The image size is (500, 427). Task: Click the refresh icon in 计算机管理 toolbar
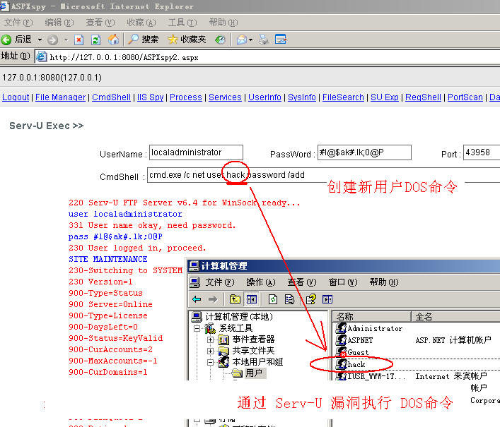point(273,299)
